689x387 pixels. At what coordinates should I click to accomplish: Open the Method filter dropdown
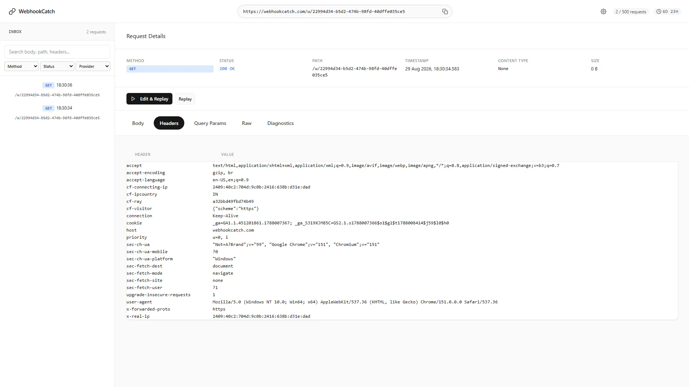[22, 66]
